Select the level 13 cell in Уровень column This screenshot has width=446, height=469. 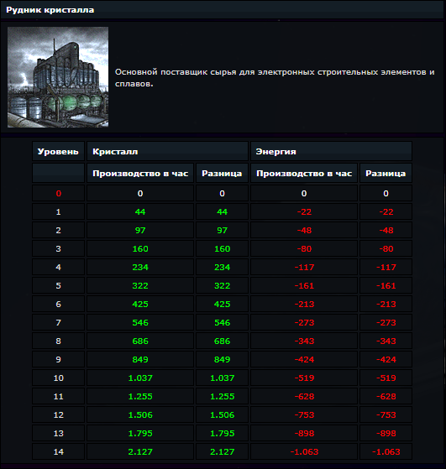click(58, 434)
